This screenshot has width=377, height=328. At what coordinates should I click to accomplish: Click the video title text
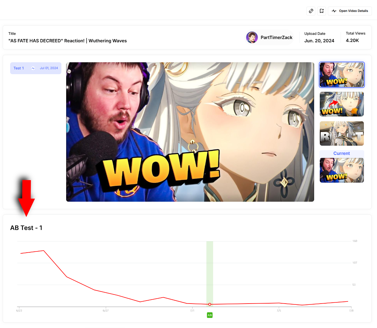point(68,41)
